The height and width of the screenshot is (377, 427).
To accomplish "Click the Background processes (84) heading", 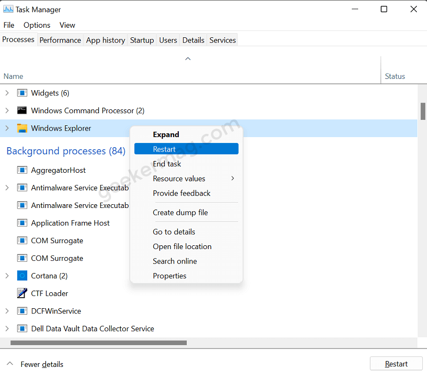I will 66,151.
